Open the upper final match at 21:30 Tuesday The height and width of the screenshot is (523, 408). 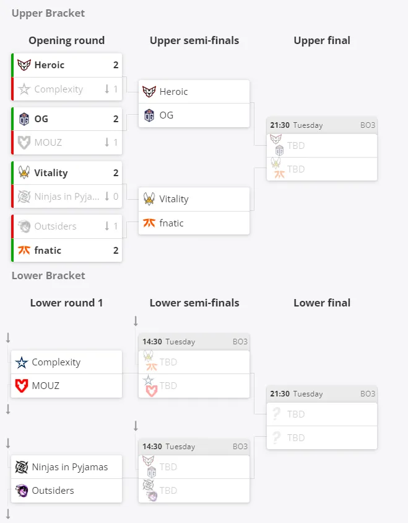tap(322, 125)
